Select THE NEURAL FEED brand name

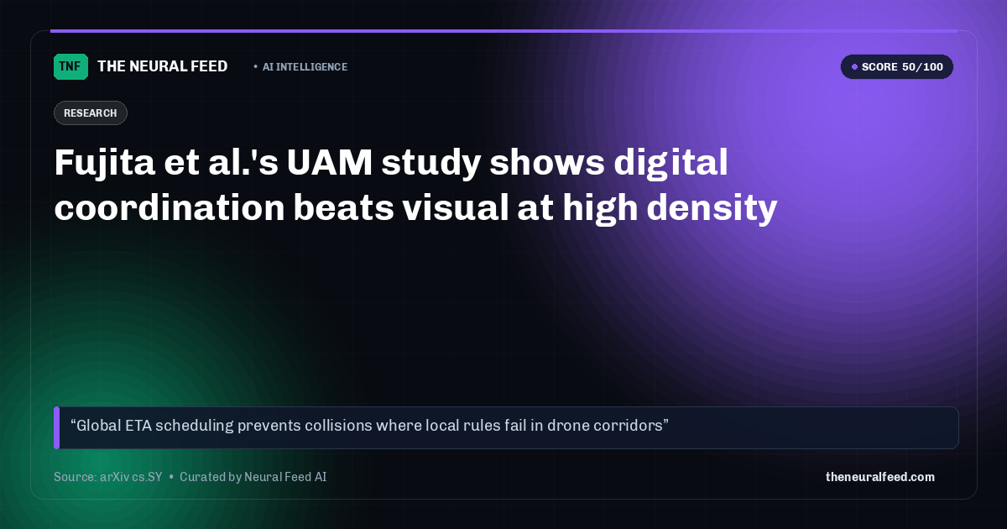tap(163, 66)
